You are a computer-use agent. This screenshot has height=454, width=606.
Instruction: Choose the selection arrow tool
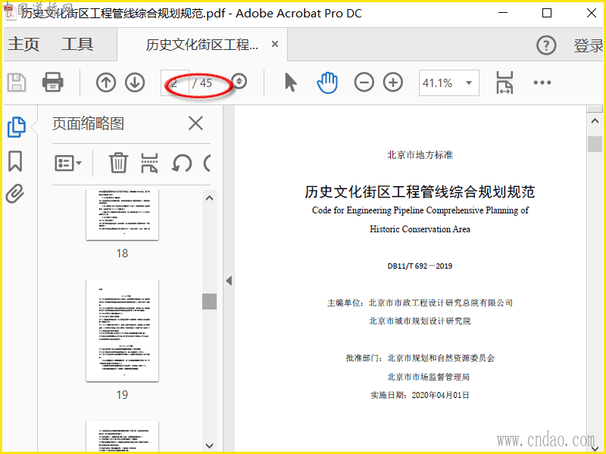[291, 82]
